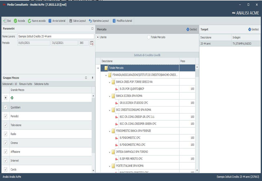
Task: Pin the Gruppo Mezzo panel
Action: [x=92, y=78]
